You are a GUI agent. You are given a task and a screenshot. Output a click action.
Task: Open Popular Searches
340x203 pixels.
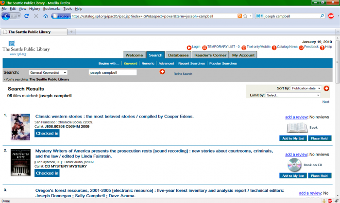pos(223,63)
